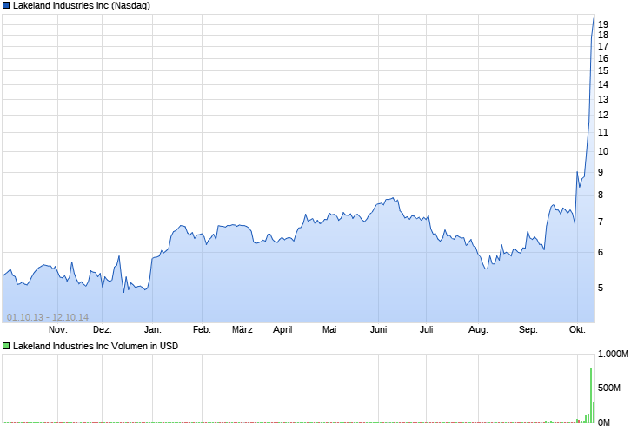Click the 'Sep.' month axis label
The height and width of the screenshot is (431, 631).
(528, 329)
